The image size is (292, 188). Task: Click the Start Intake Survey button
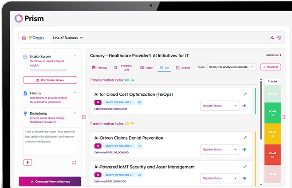(50, 80)
